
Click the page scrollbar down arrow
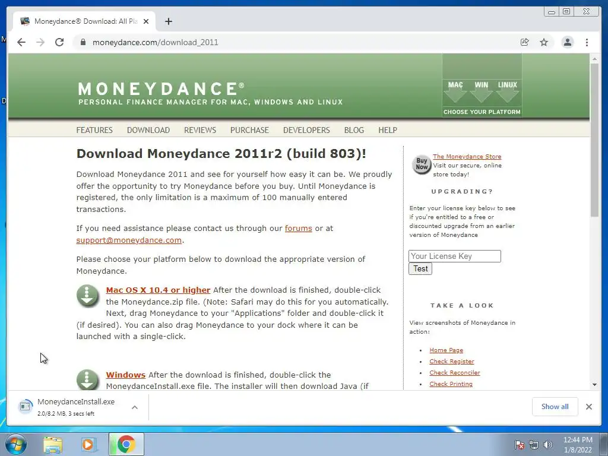(x=594, y=385)
